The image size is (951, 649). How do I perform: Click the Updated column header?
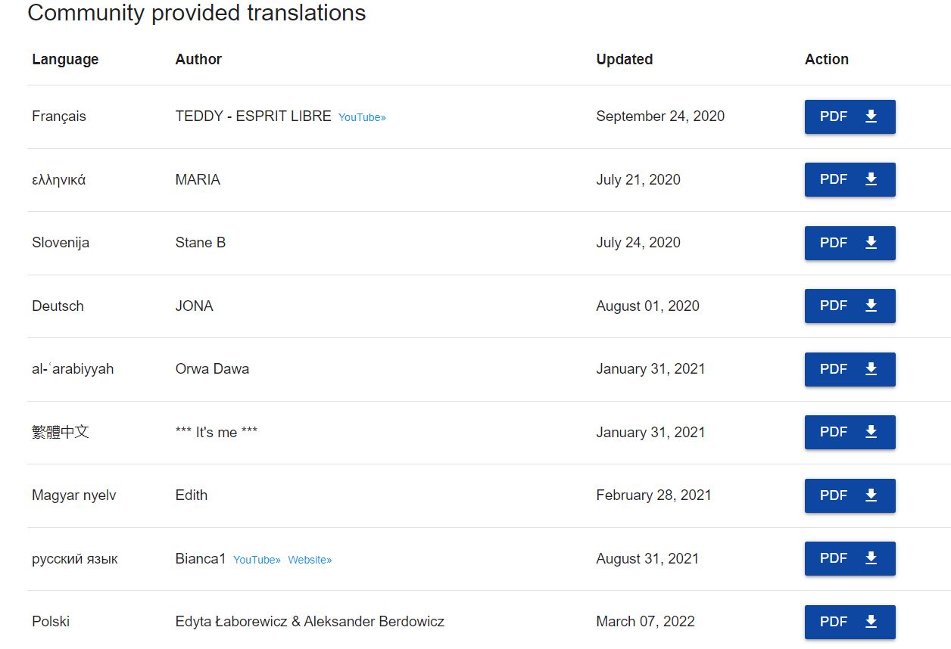pos(625,59)
